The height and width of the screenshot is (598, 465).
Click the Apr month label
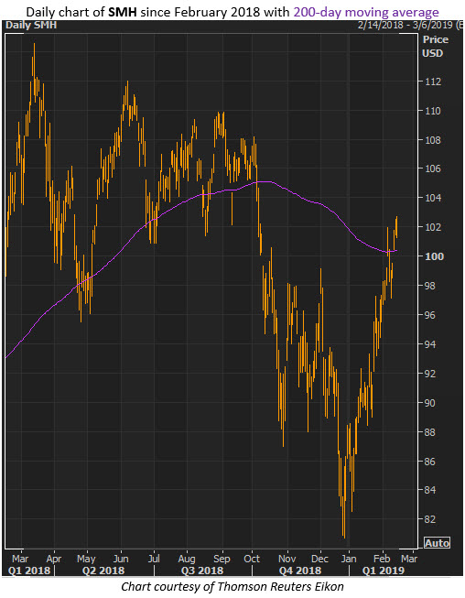(x=54, y=560)
